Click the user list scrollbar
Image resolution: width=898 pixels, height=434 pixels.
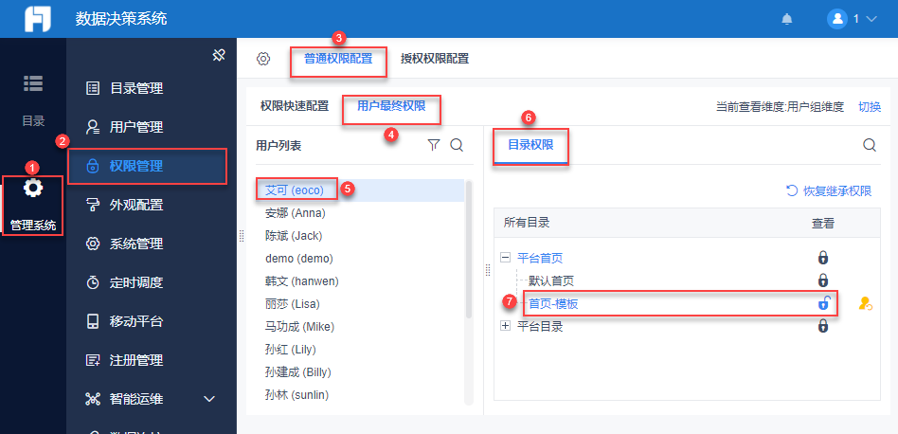tap(470, 249)
